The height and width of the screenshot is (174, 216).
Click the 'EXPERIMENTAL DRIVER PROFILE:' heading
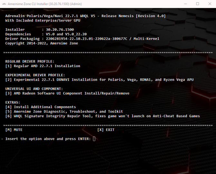35,75
